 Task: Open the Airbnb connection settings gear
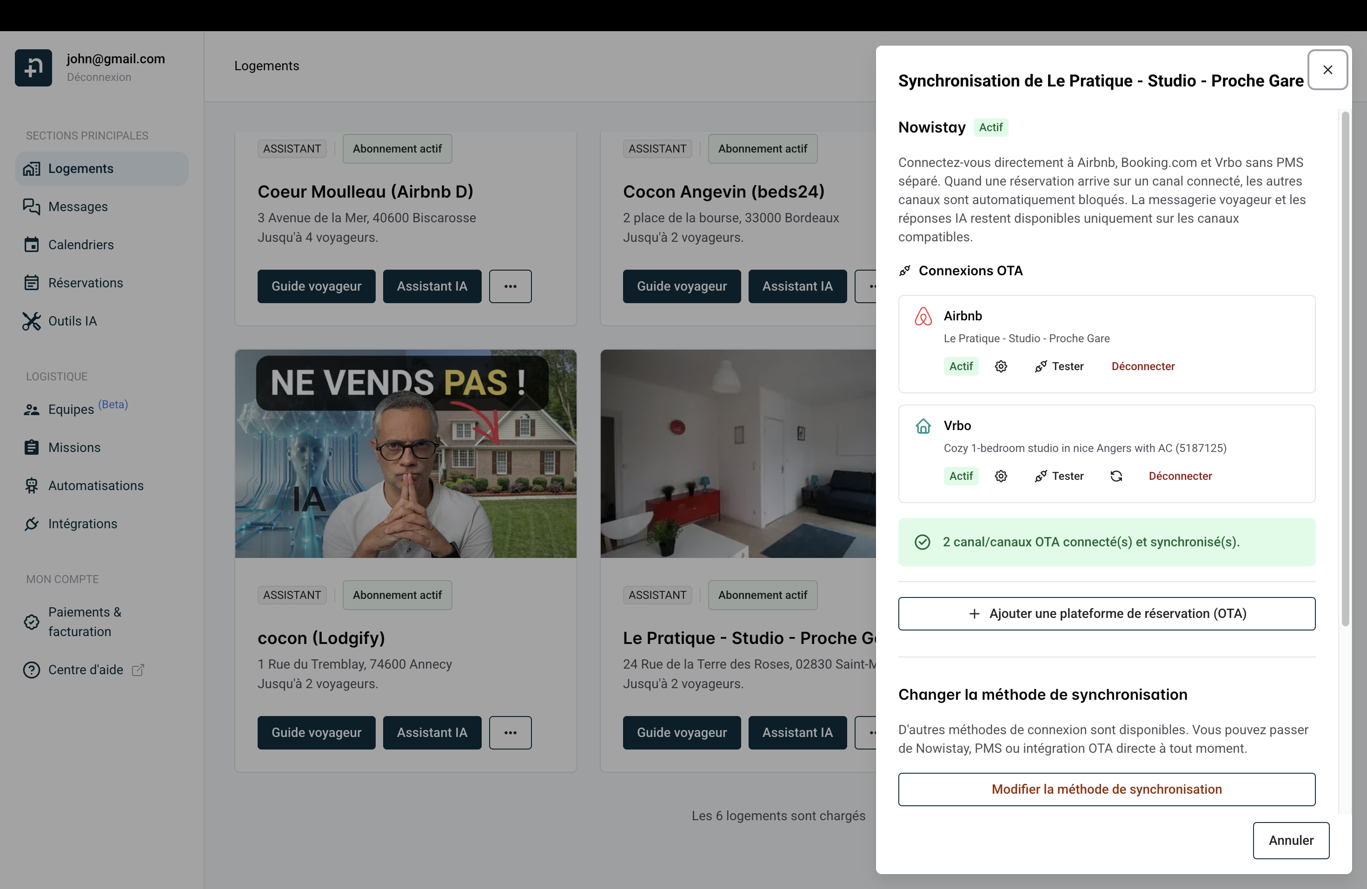coord(1001,366)
